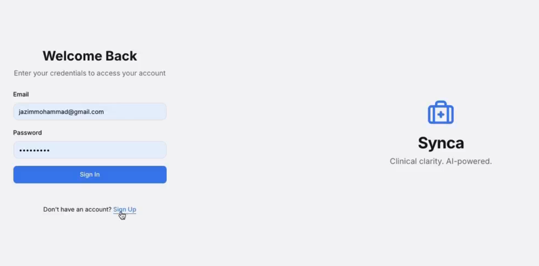The width and height of the screenshot is (539, 266).
Task: Click the 'Enter your credentials' subtitle text
Action: (x=90, y=73)
